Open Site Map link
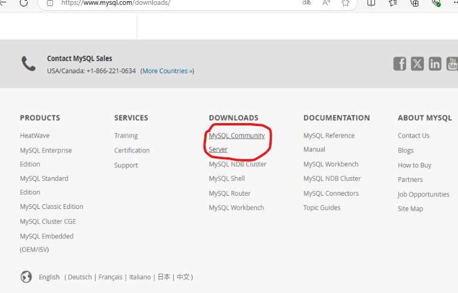The height and width of the screenshot is (293, 458). 411,209
